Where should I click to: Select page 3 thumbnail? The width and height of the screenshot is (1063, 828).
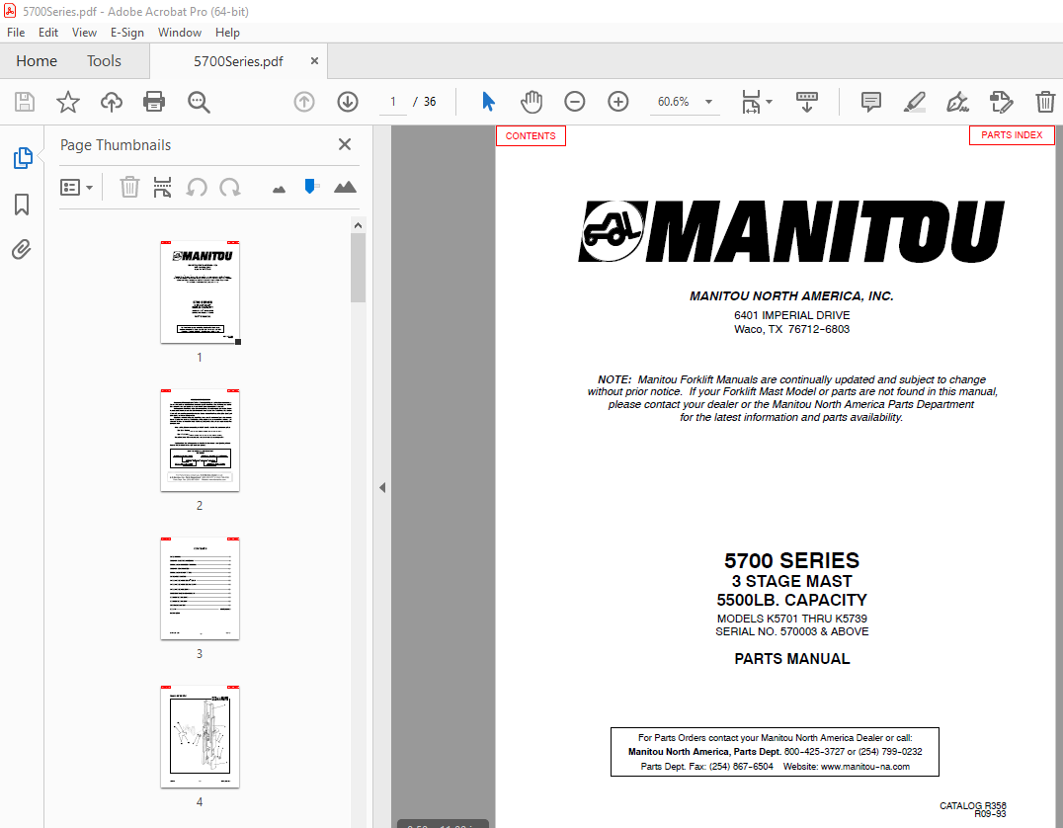[200, 589]
